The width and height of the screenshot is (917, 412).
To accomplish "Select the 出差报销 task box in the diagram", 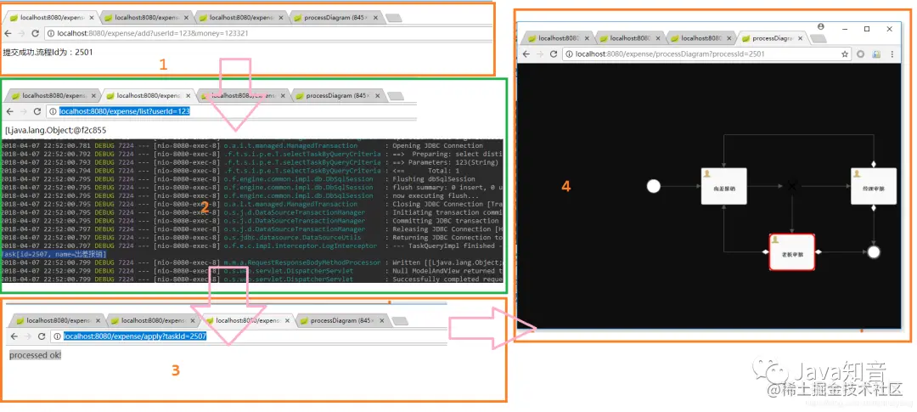I will point(724,186).
